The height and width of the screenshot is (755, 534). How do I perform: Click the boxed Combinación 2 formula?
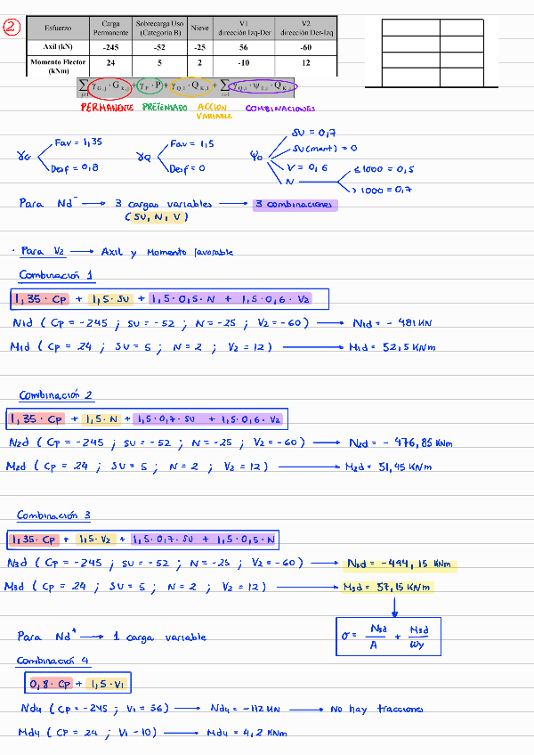pos(144,418)
